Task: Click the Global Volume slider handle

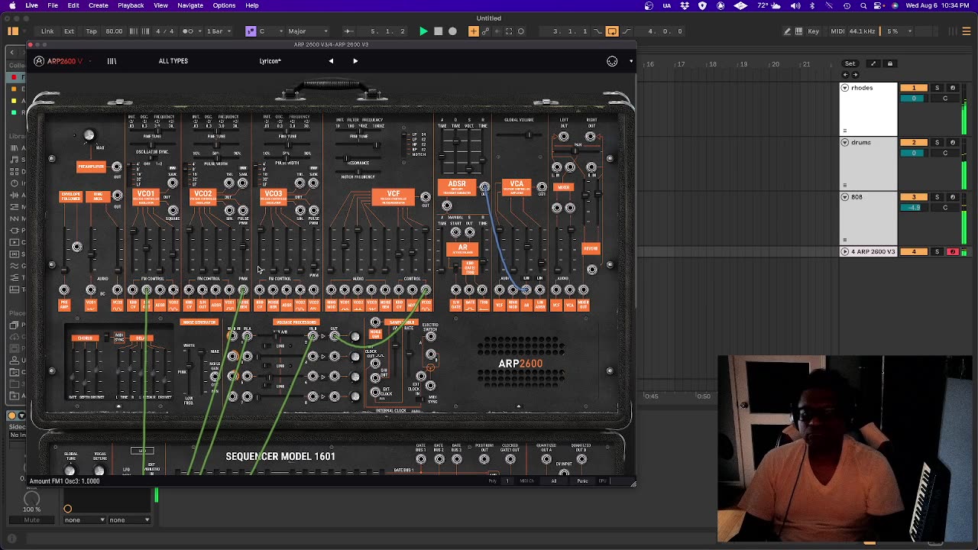Action: click(x=527, y=135)
